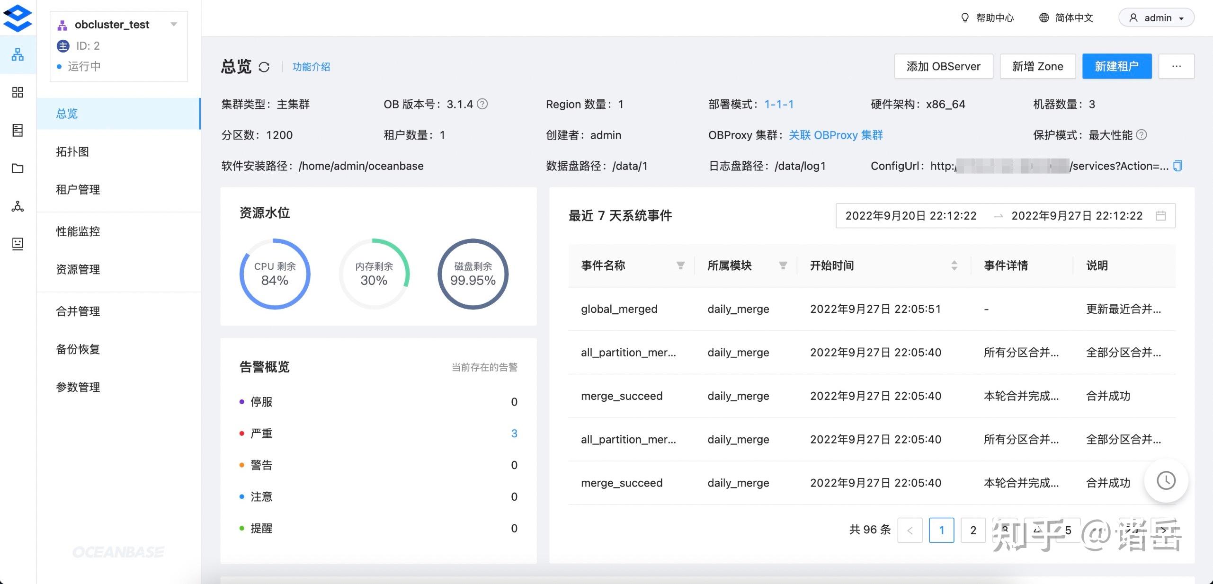
Task: Click the robot assistant sidebar icon
Action: pyautogui.click(x=17, y=244)
